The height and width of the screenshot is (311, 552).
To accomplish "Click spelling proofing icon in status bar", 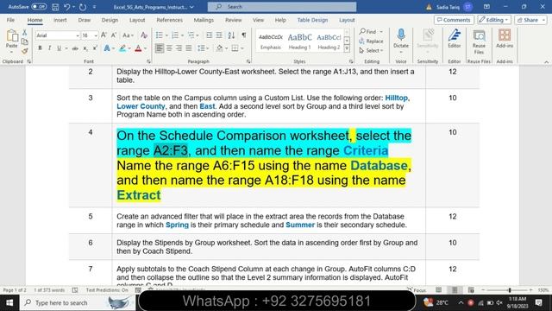I will pyautogui.click(x=75, y=290).
